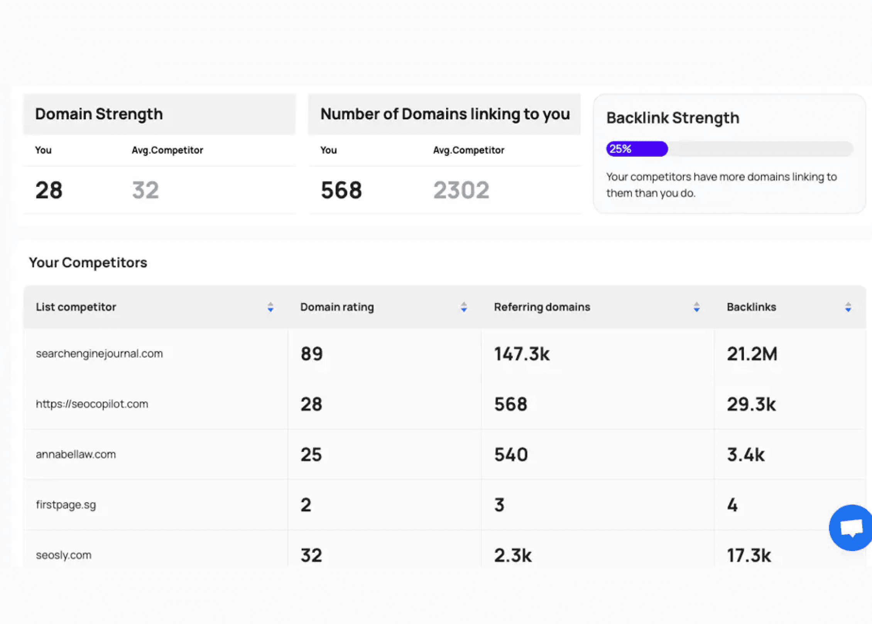Image resolution: width=872 pixels, height=624 pixels.
Task: Select firstpage.sg competitor row
Action: (66, 505)
